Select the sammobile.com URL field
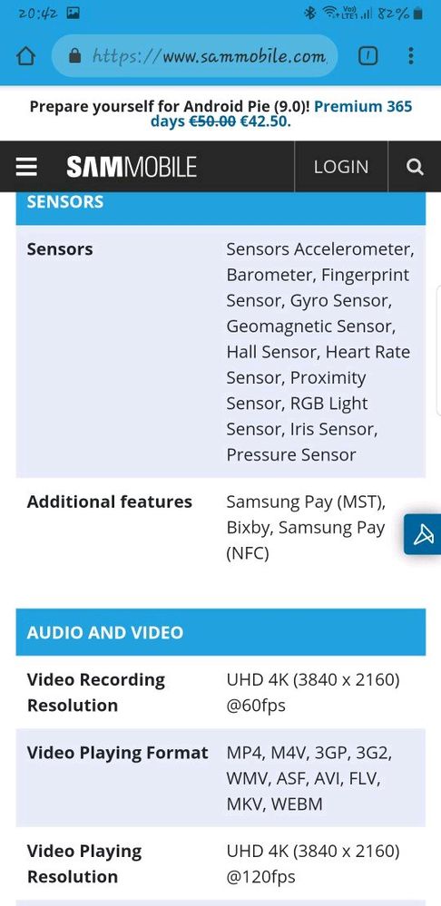This screenshot has height=906, width=441. pyautogui.click(x=194, y=56)
